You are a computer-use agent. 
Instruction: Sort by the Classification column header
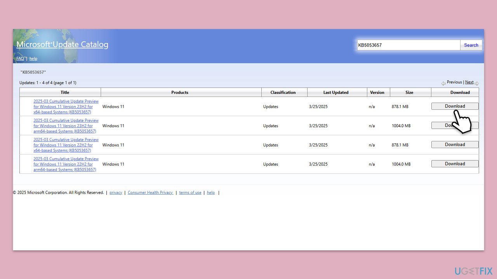click(283, 92)
